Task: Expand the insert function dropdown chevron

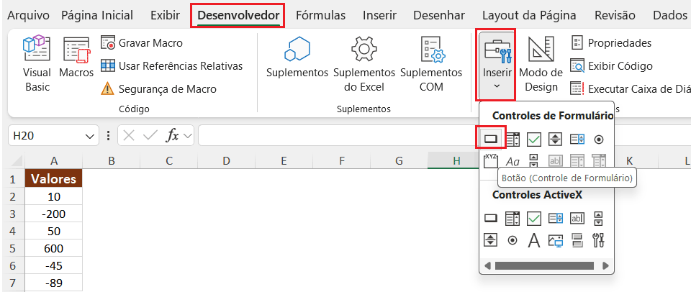Action: point(188,135)
